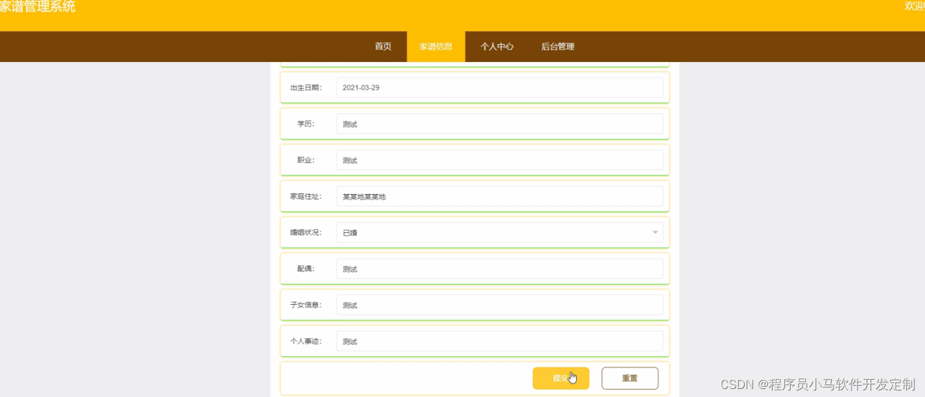This screenshot has width=925, height=397.
Task: Click inside the 学历 education input
Action: tap(501, 123)
